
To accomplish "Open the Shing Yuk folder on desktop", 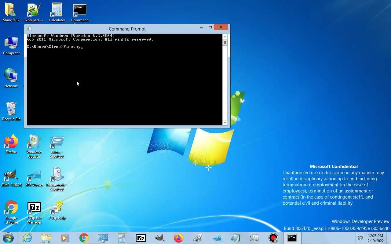I will pos(11,13).
